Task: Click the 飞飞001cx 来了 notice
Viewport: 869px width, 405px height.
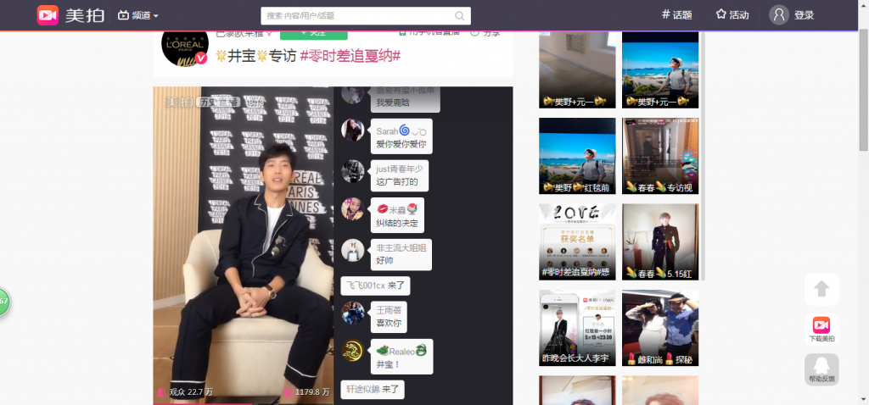Action: tap(375, 286)
